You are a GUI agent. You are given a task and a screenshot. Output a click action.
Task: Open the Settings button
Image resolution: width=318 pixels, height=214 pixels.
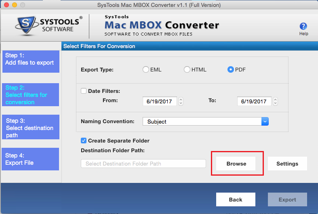287,164
